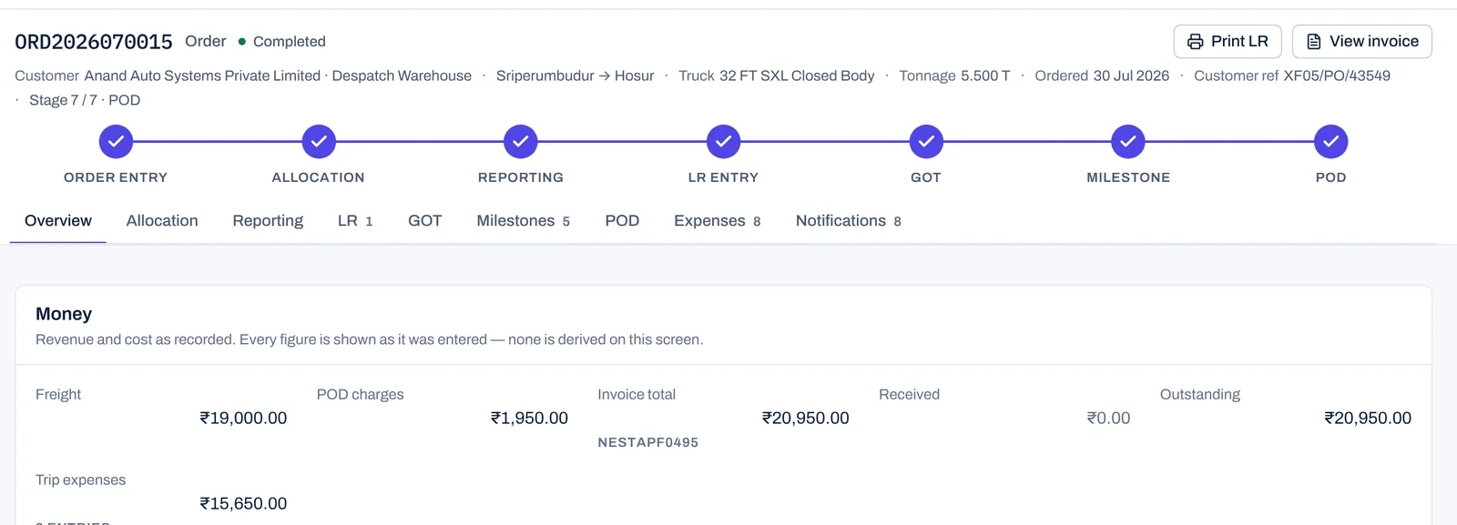Click the REPORTING stage label
Viewport: 1457px width, 525px height.
point(521,177)
